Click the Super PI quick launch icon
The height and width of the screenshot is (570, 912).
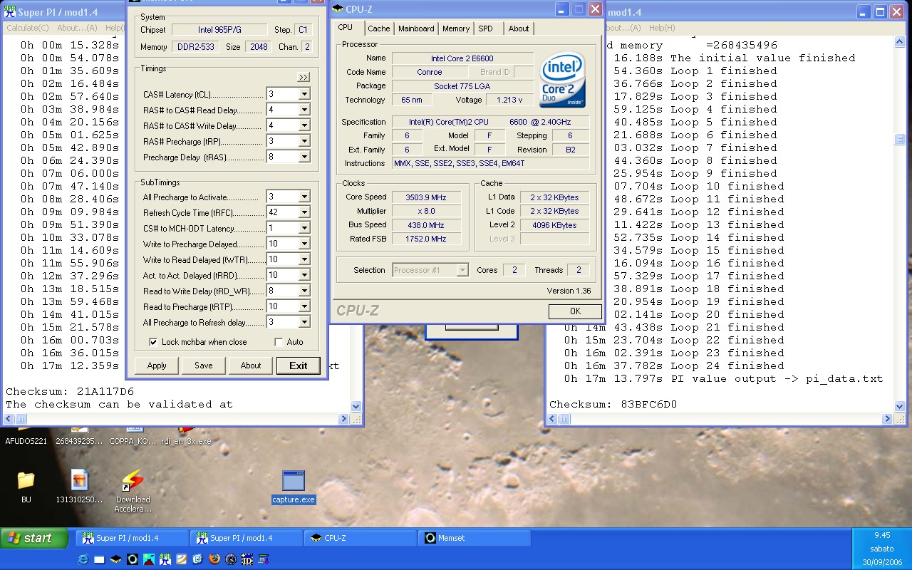pyautogui.click(x=165, y=559)
